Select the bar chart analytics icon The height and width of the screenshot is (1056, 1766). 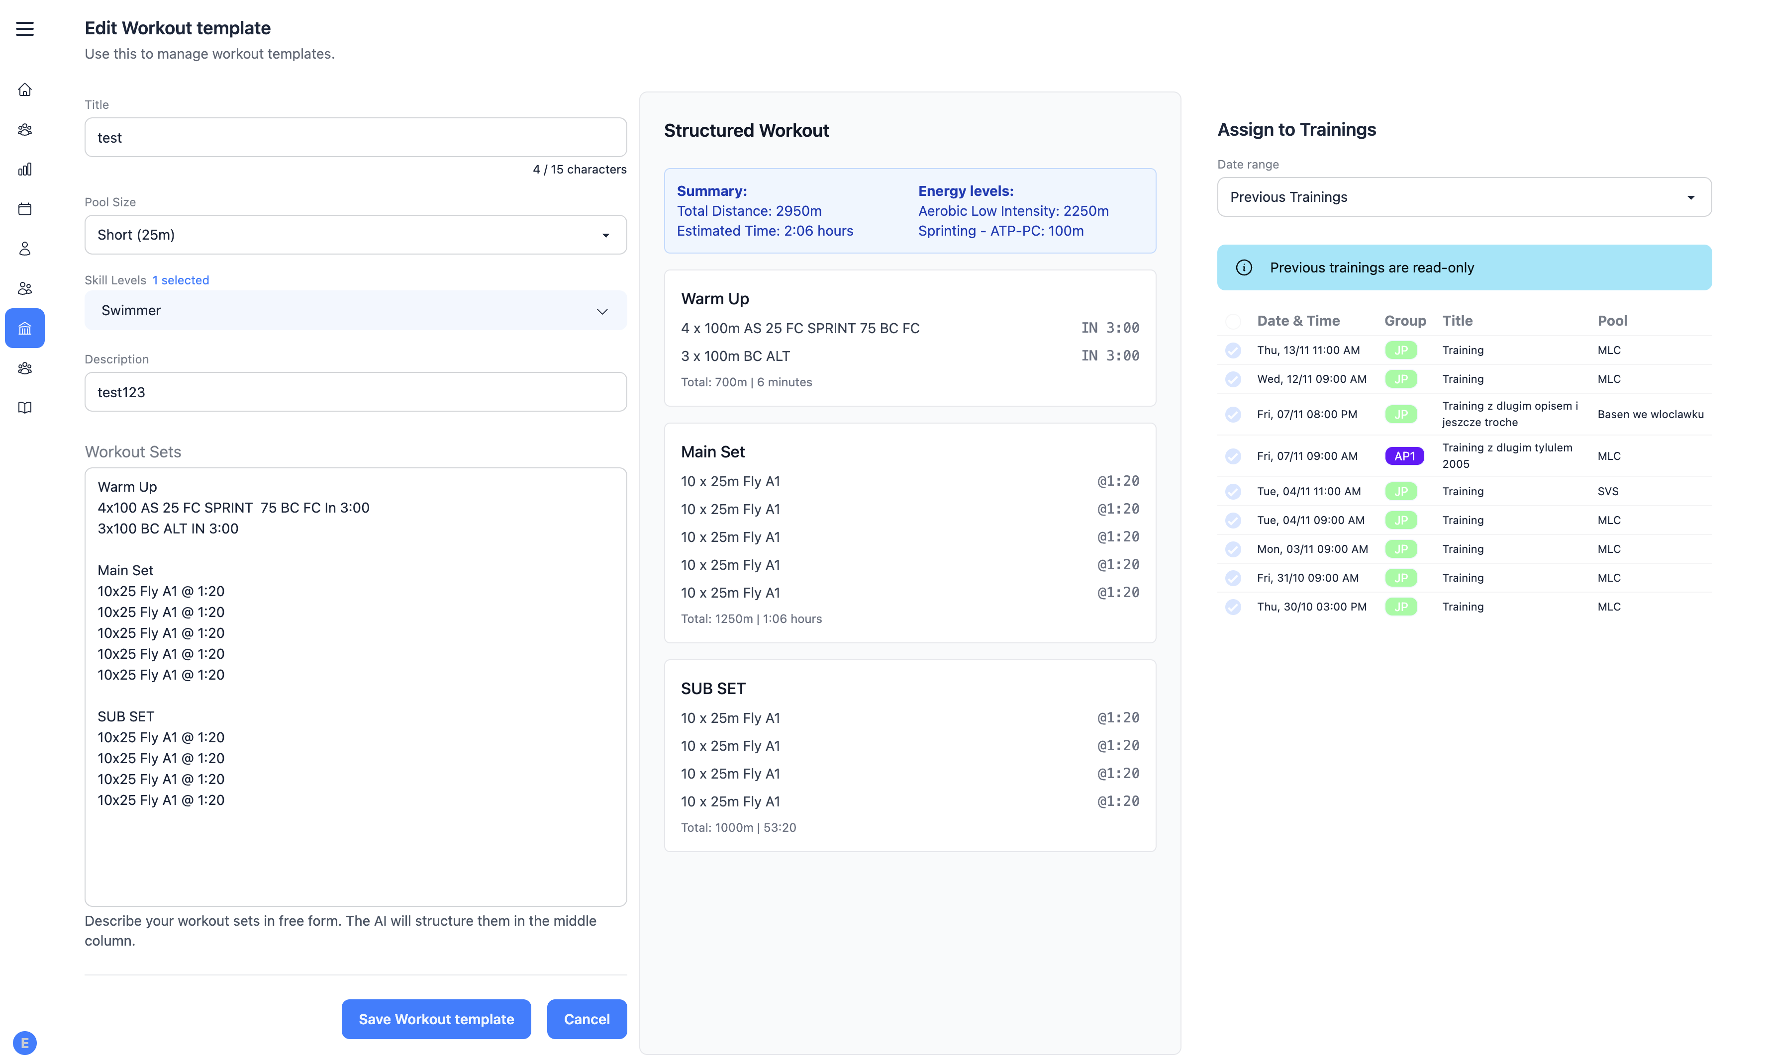pyautogui.click(x=25, y=169)
